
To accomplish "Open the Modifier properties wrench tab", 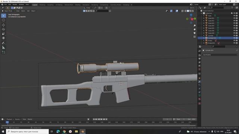I will coord(199,82).
